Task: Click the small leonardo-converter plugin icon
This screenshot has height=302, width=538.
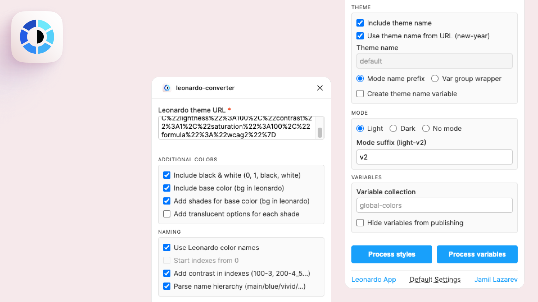Action: point(167,88)
